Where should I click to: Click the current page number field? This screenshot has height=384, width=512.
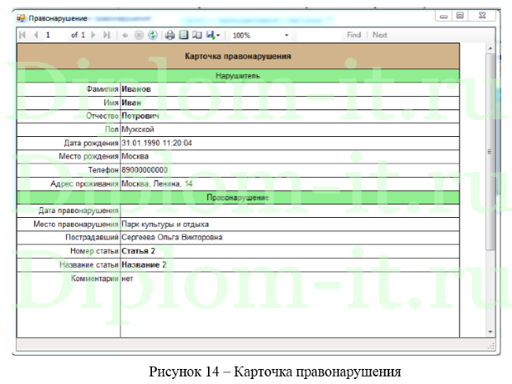tap(56, 35)
